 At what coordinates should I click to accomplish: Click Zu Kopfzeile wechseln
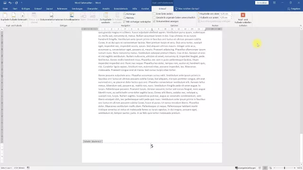pos(106,18)
